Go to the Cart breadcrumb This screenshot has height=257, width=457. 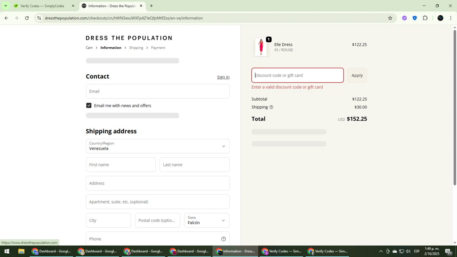click(89, 48)
